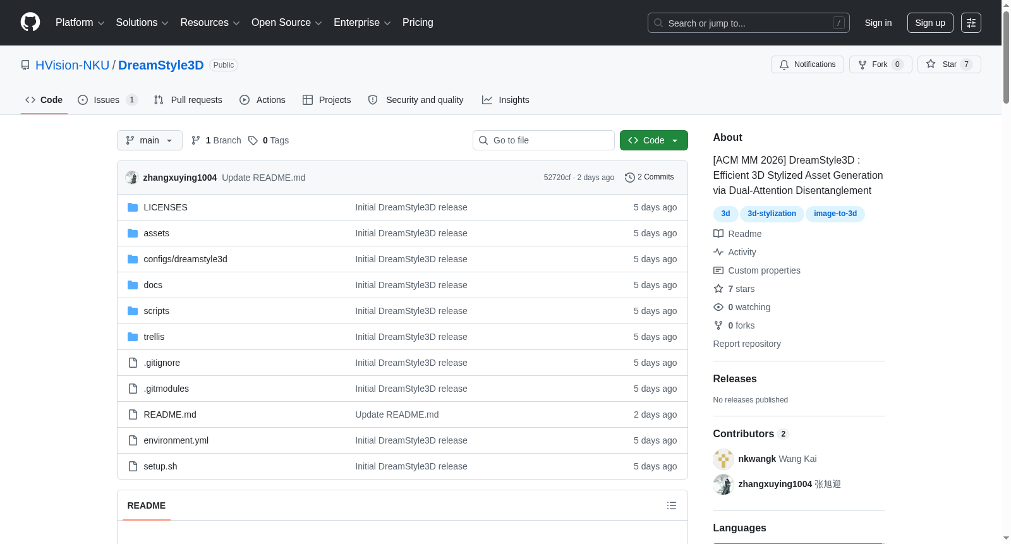The width and height of the screenshot is (1011, 544).
Task: Open the configs/dreamstyle3d folder
Action: coord(186,259)
